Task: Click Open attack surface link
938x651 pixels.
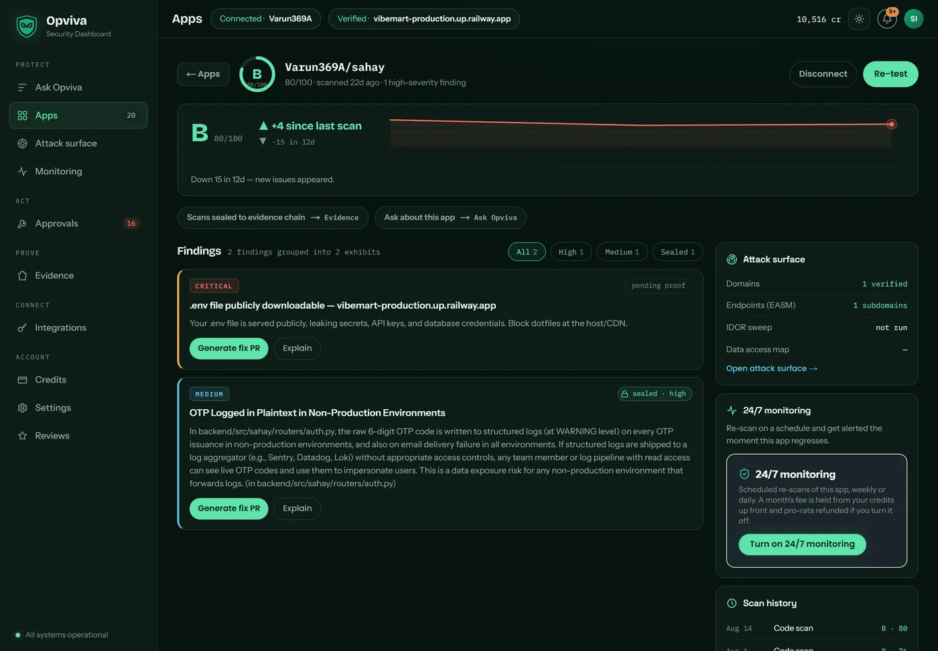Action: click(772, 369)
